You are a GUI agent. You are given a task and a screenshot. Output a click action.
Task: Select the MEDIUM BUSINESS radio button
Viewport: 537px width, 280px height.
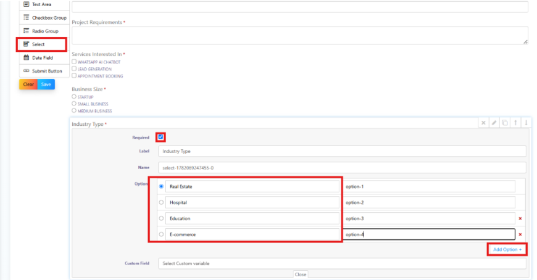tap(74, 110)
